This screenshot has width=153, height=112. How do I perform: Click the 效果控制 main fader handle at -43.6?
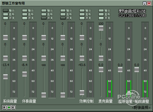click(82, 93)
